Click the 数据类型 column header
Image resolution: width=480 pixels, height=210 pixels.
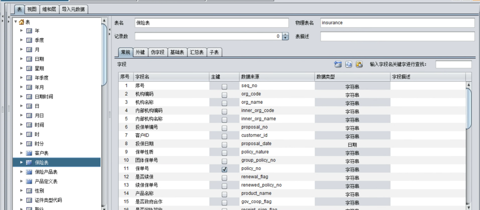pyautogui.click(x=352, y=77)
